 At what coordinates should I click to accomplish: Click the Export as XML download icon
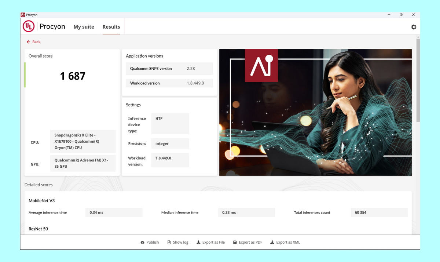pyautogui.click(x=272, y=242)
